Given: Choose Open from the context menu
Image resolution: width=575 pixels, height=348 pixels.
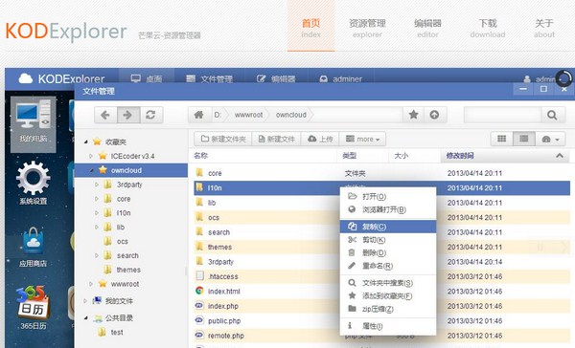Looking at the screenshot, I should [388, 197].
